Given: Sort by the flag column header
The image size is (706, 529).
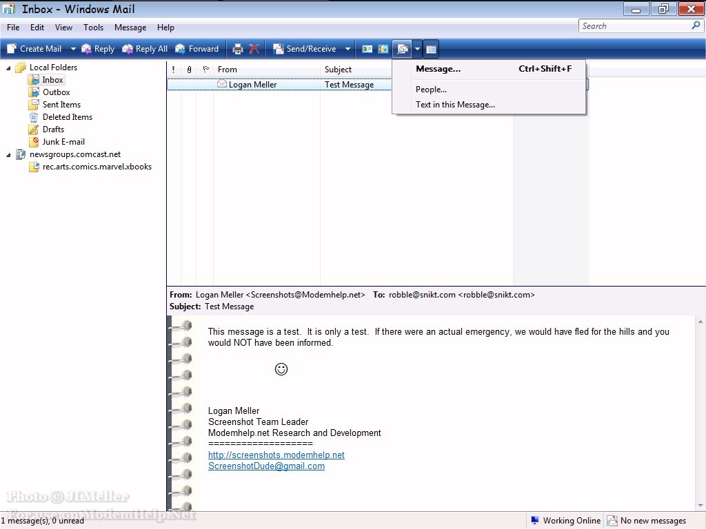Looking at the screenshot, I should [x=205, y=70].
